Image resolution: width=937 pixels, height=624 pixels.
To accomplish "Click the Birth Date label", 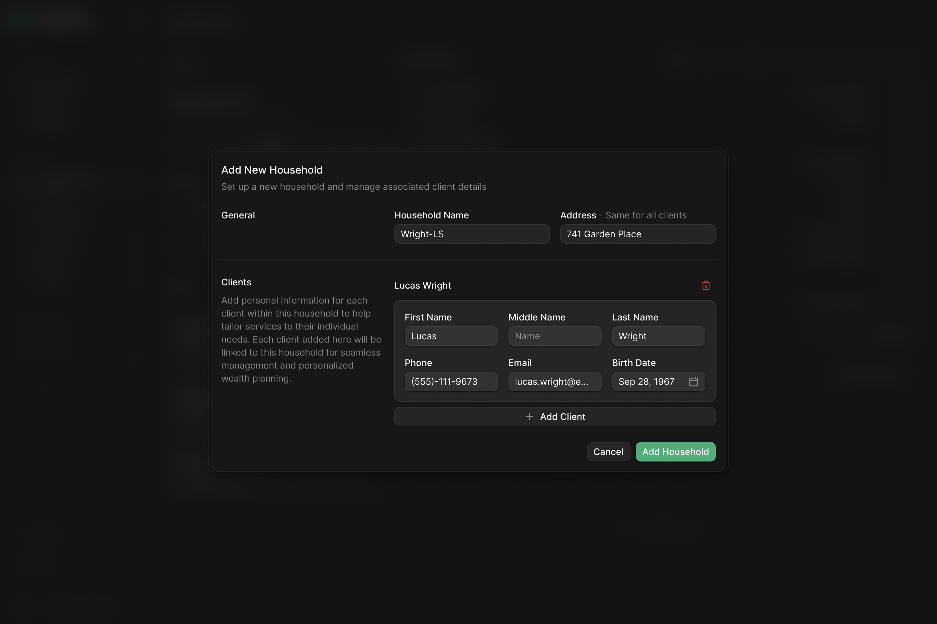I will 634,363.
